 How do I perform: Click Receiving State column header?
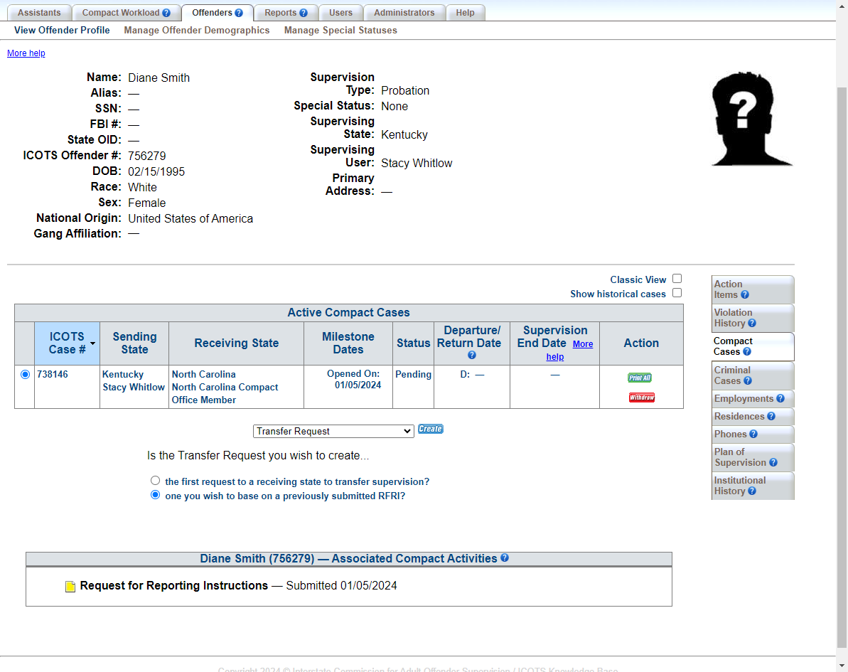pos(236,343)
